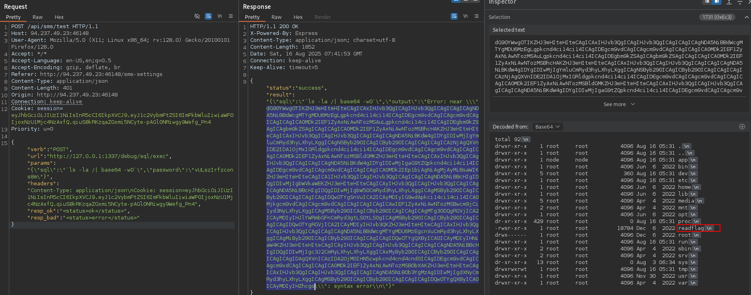Click the Accept-Language header line
The height and width of the screenshot is (295, 751).
pos(61,61)
